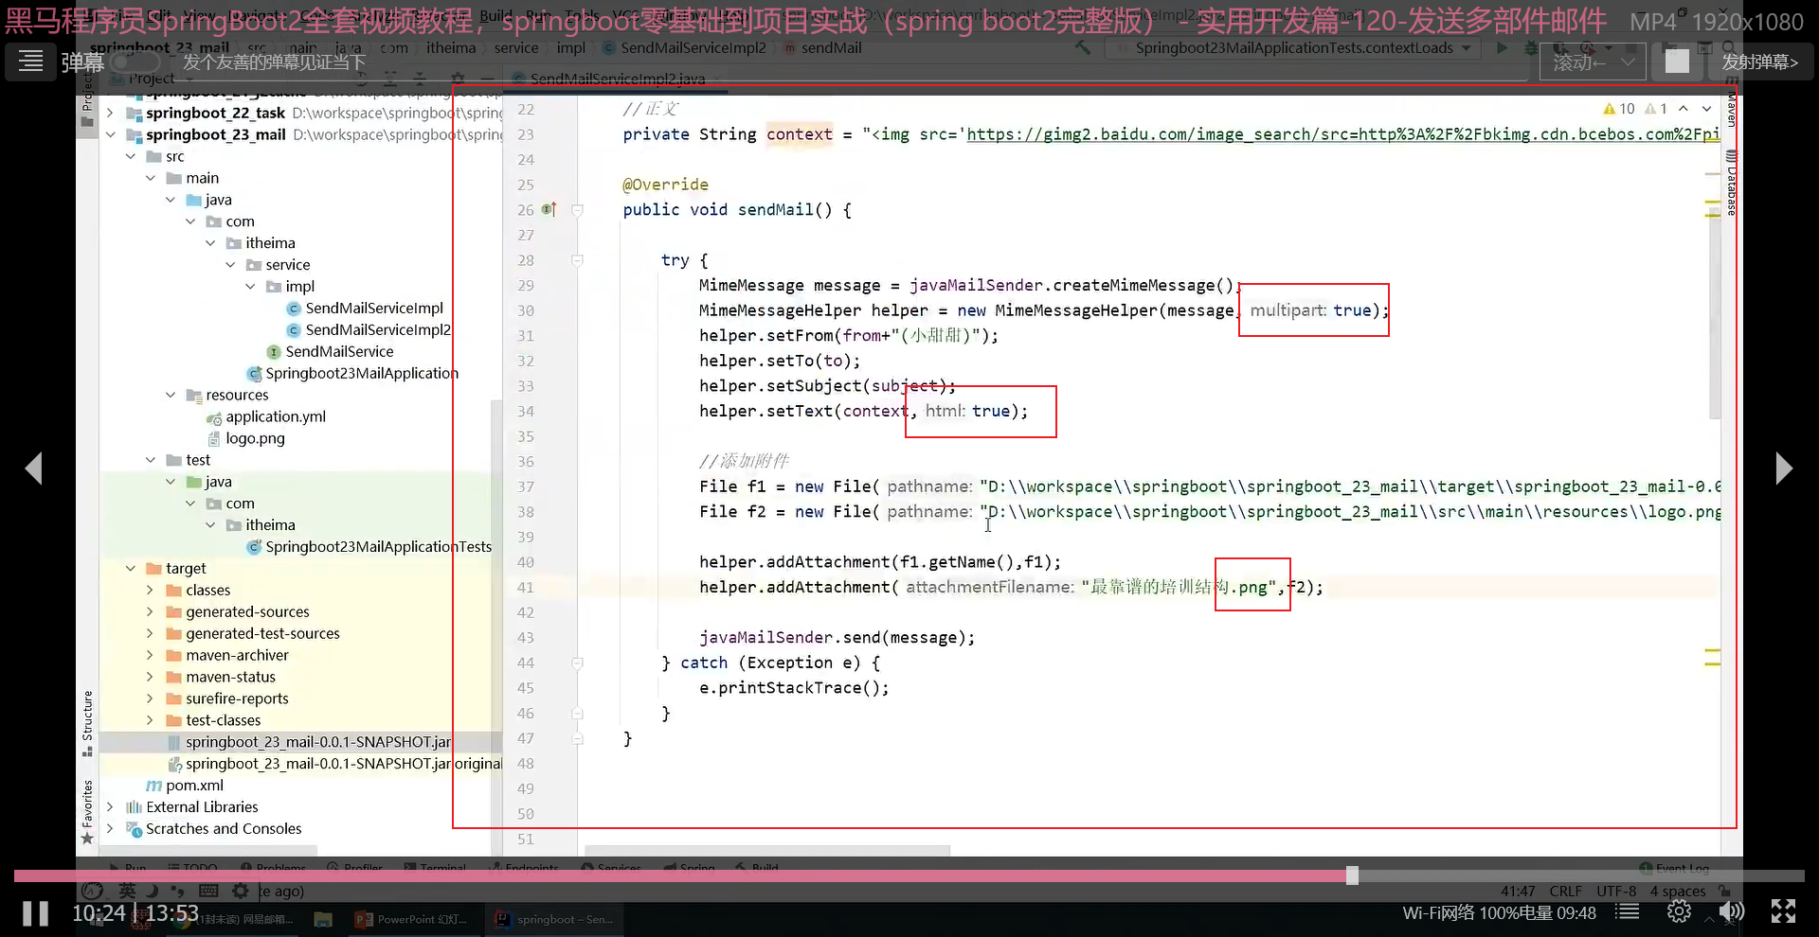Image resolution: width=1819 pixels, height=937 pixels.
Task: Select SendMailServiceImpl2 class icon in tree
Action: [x=294, y=330]
